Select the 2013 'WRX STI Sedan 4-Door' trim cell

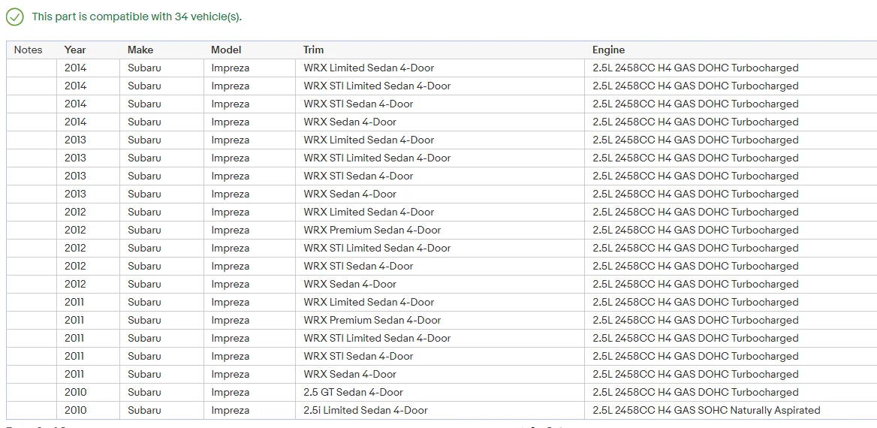click(440, 176)
